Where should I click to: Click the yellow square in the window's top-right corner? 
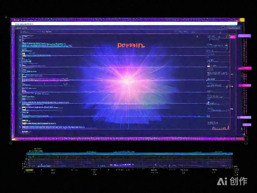tap(242, 20)
